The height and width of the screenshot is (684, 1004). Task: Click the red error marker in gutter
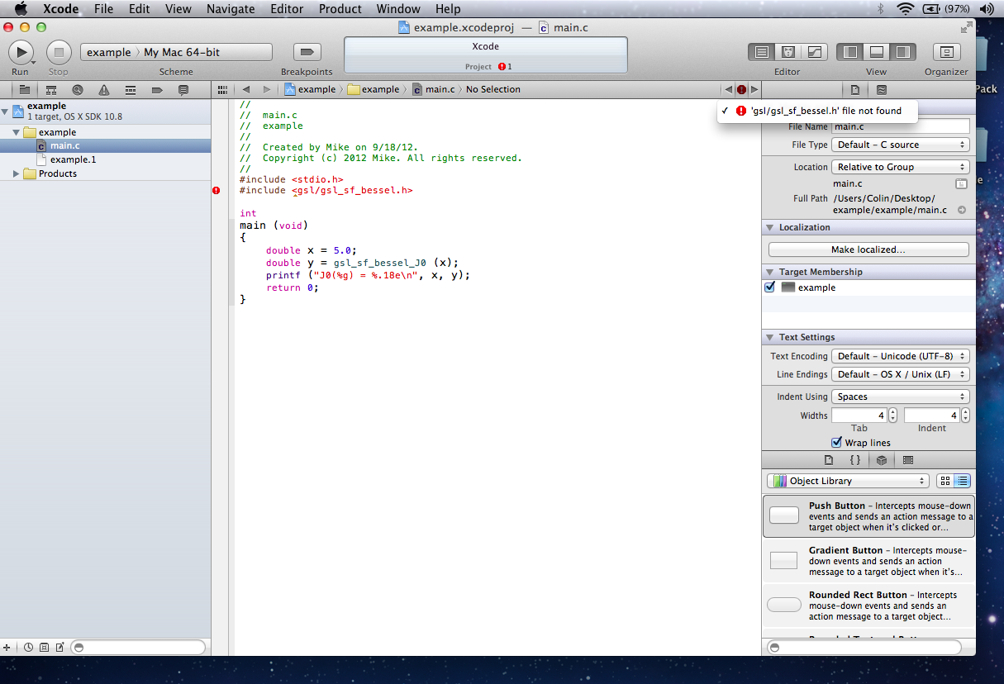tap(217, 191)
